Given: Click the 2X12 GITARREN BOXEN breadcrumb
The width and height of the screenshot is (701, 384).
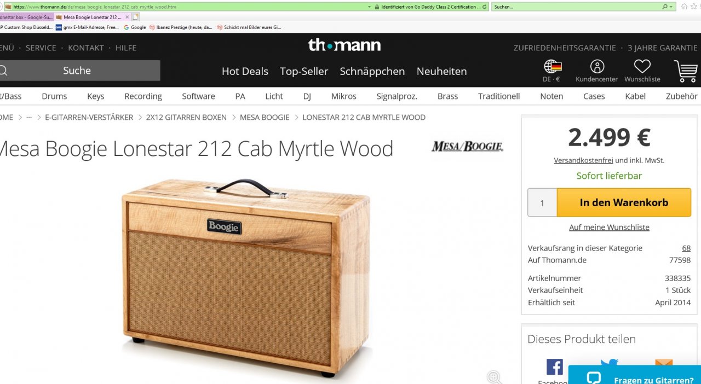Looking at the screenshot, I should click(x=186, y=117).
